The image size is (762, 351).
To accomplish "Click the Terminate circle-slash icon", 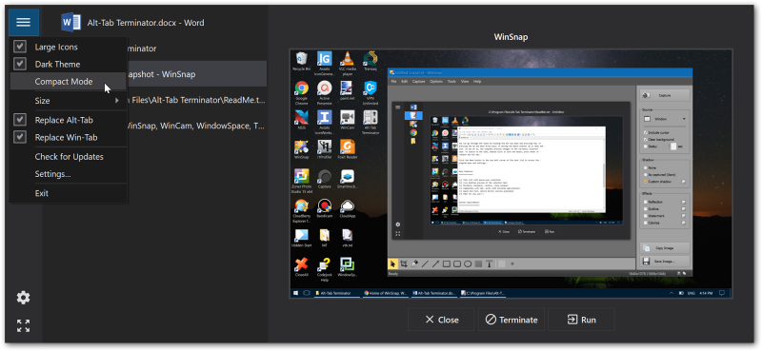I will 491,320.
